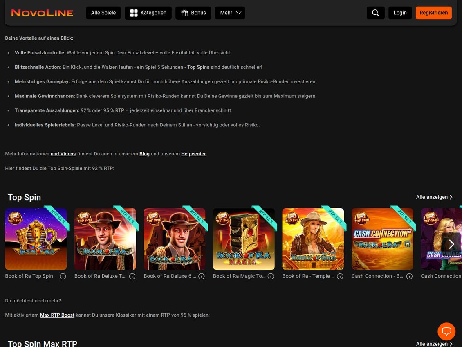Open the Blog link
Viewport: 462px width, 347px height.
point(144,154)
